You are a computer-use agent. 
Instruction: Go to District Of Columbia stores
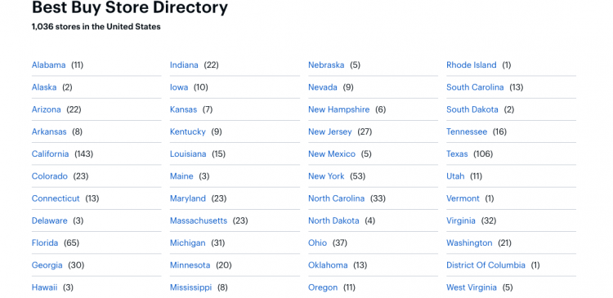[486, 265]
